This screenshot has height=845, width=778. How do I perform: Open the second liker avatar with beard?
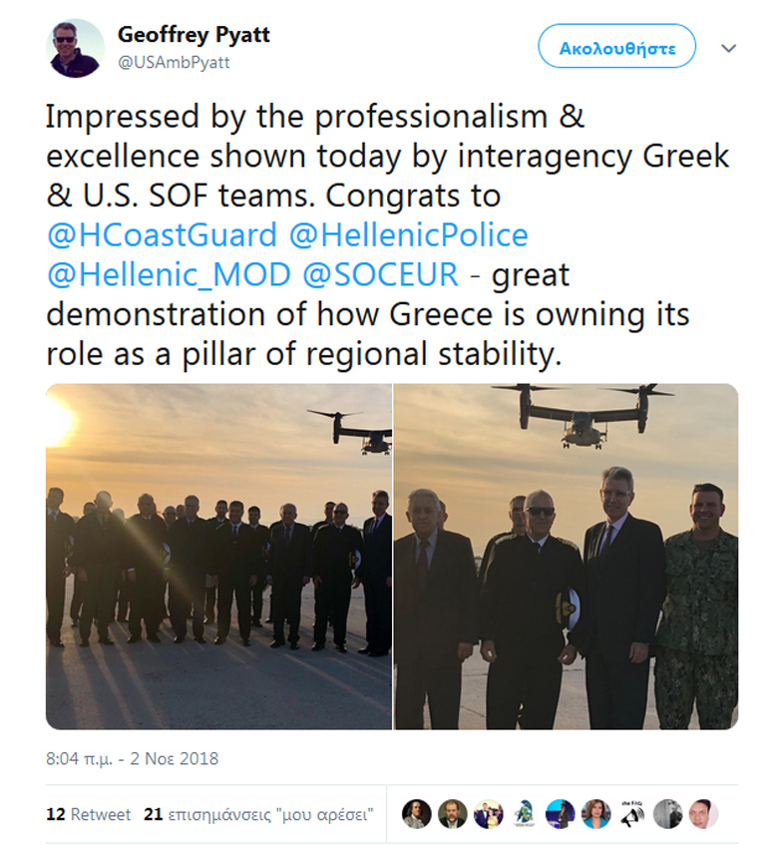(x=453, y=814)
